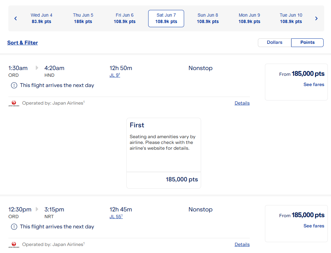Image resolution: width=331 pixels, height=253 pixels.
Task: Open Sort & Filter options
Action: pos(22,43)
